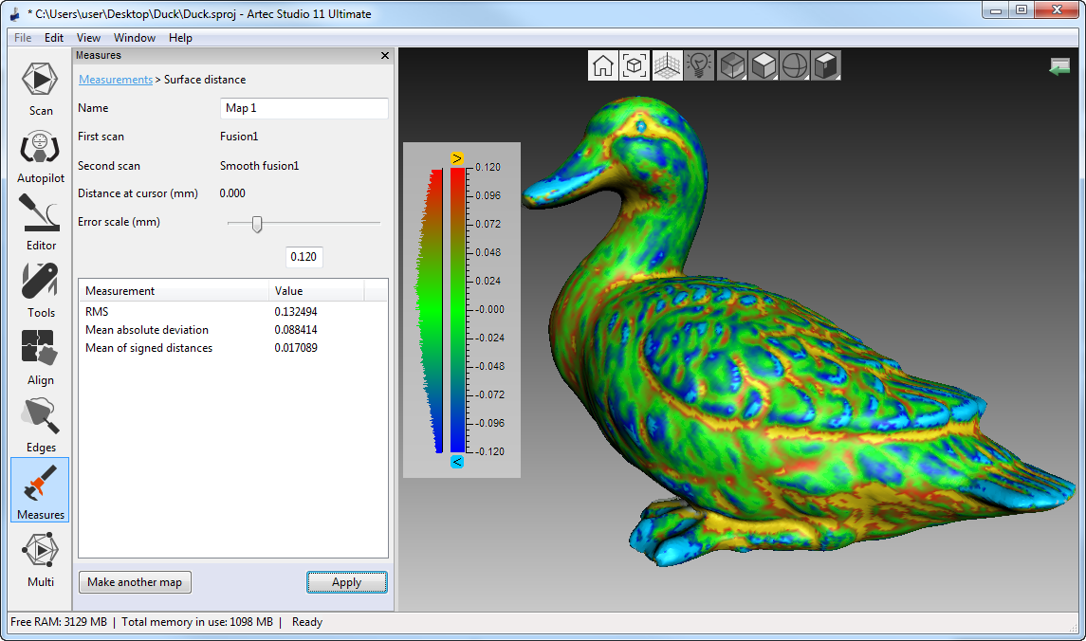Click the Error scale slider handle
This screenshot has width=1086, height=641.
256,224
